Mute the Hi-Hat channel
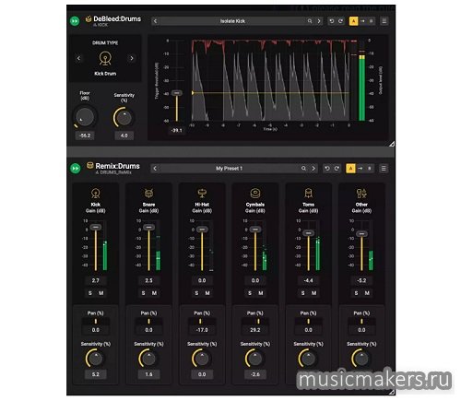The image size is (461, 401). (207, 293)
